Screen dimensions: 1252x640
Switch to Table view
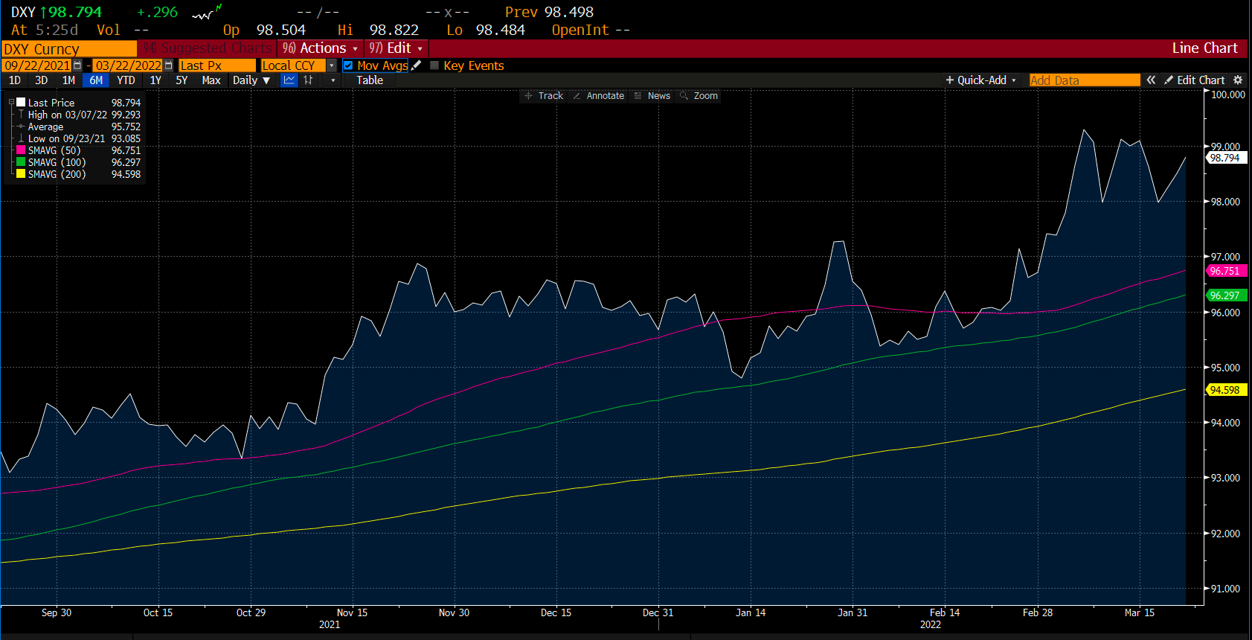[x=370, y=80]
